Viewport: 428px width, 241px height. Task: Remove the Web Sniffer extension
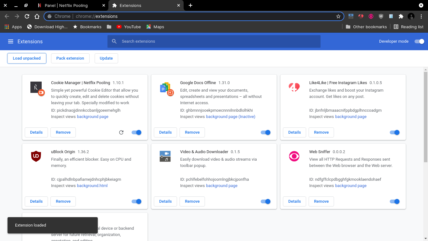tap(321, 201)
